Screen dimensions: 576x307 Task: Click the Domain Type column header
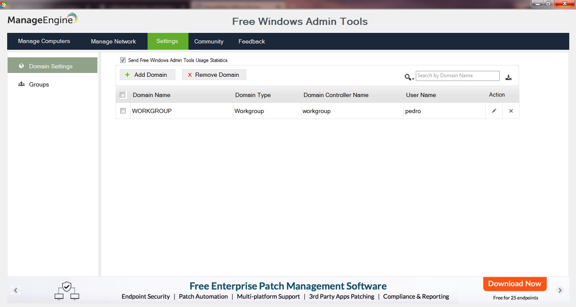click(x=253, y=95)
